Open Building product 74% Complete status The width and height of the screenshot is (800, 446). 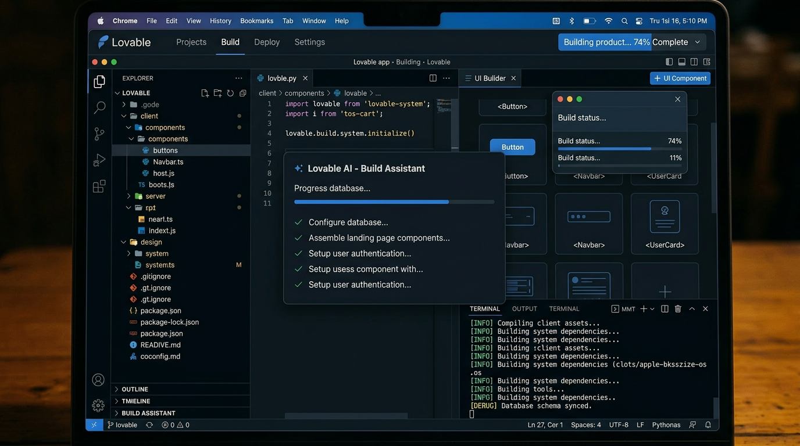point(631,41)
